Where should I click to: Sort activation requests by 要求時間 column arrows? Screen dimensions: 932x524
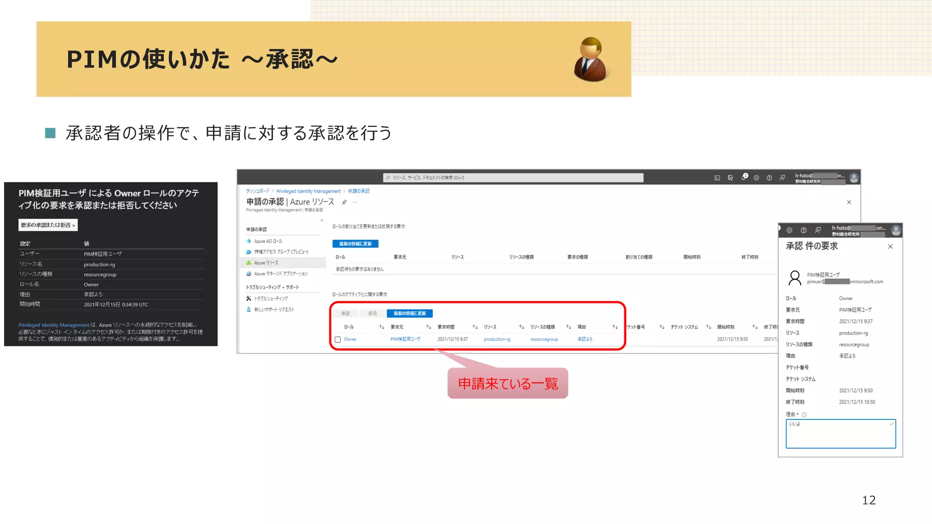[475, 327]
